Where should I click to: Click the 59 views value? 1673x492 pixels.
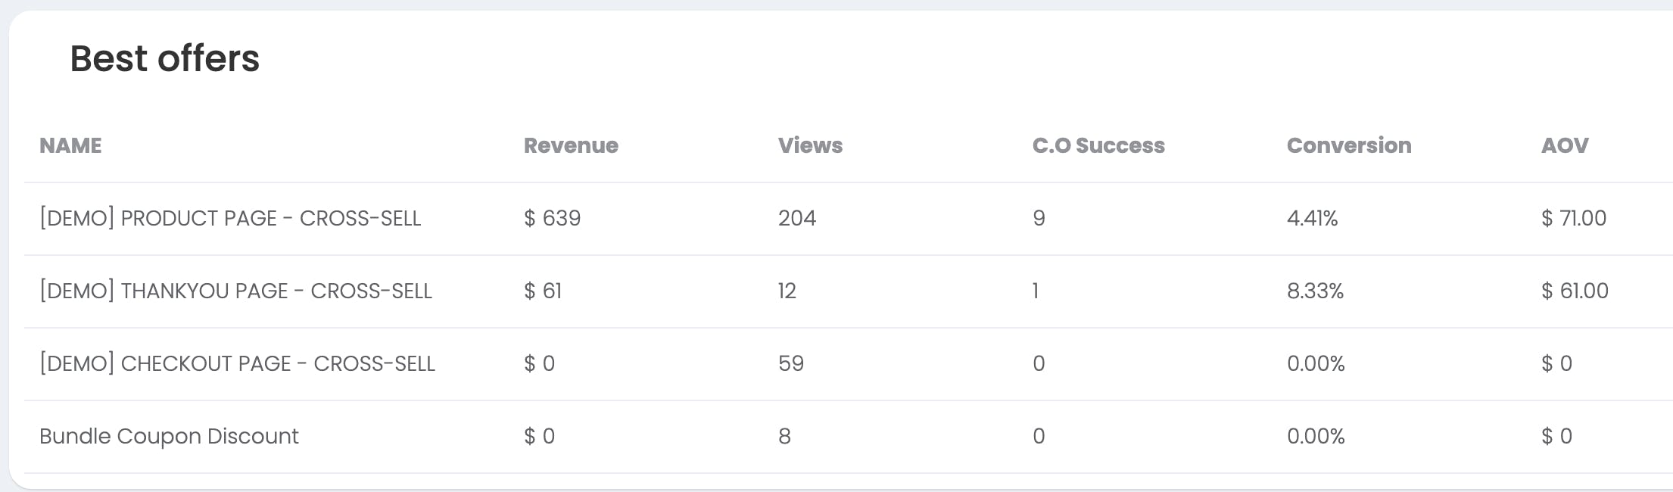tap(791, 363)
